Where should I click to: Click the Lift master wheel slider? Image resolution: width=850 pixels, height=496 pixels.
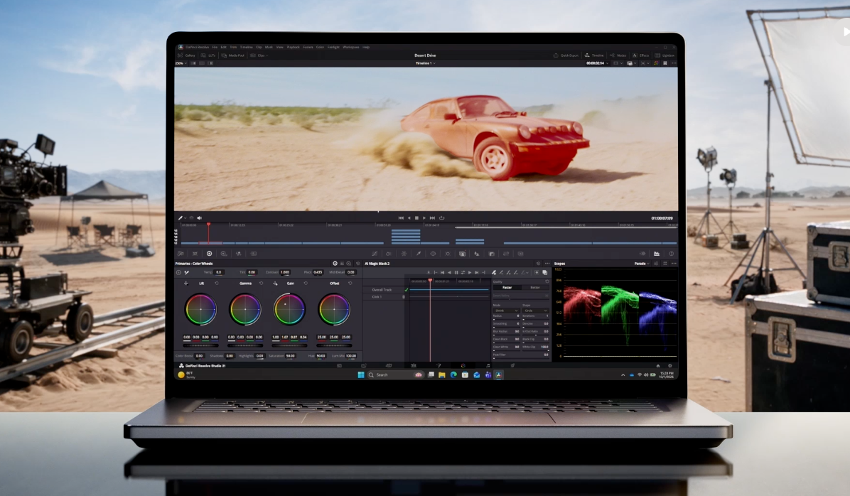200,345
